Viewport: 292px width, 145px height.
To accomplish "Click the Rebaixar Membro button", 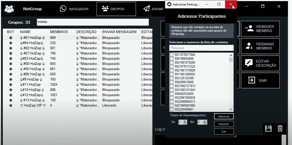I will (260, 46).
